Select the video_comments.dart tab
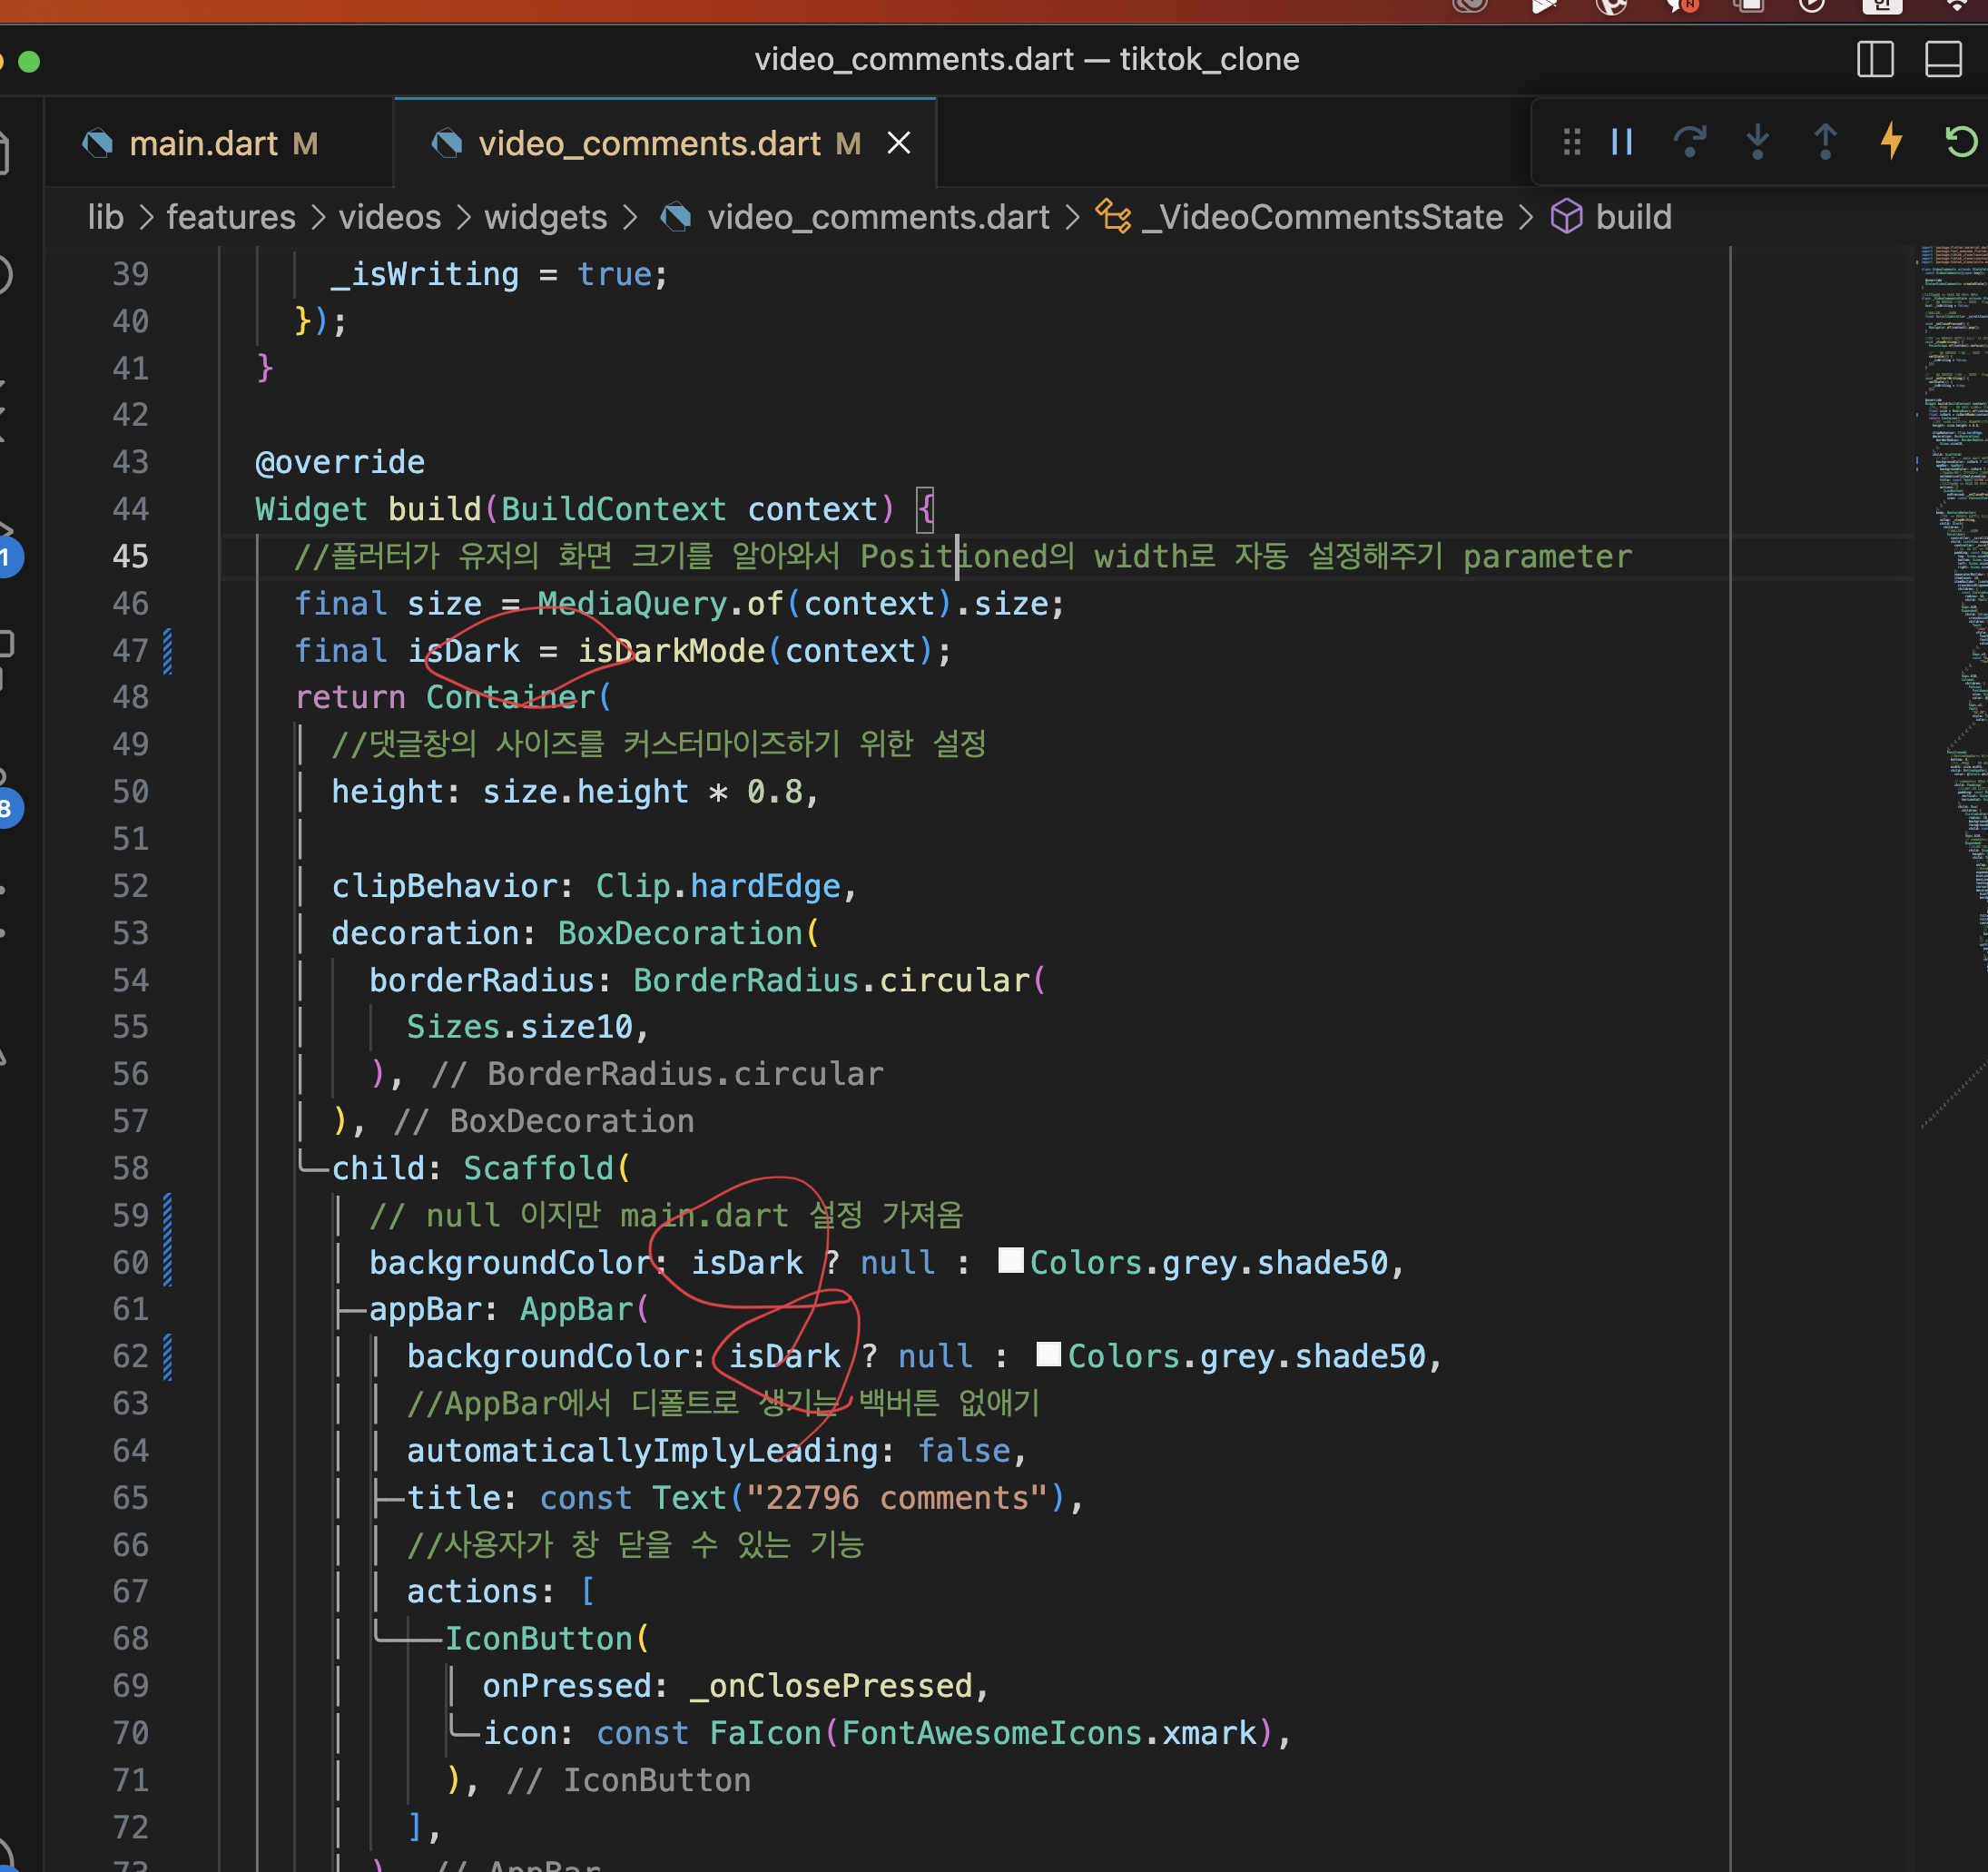Screen dimensions: 1988x1872 (x=649, y=144)
